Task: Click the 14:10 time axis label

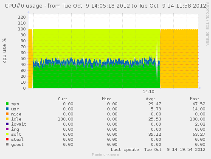Action: tap(149, 92)
